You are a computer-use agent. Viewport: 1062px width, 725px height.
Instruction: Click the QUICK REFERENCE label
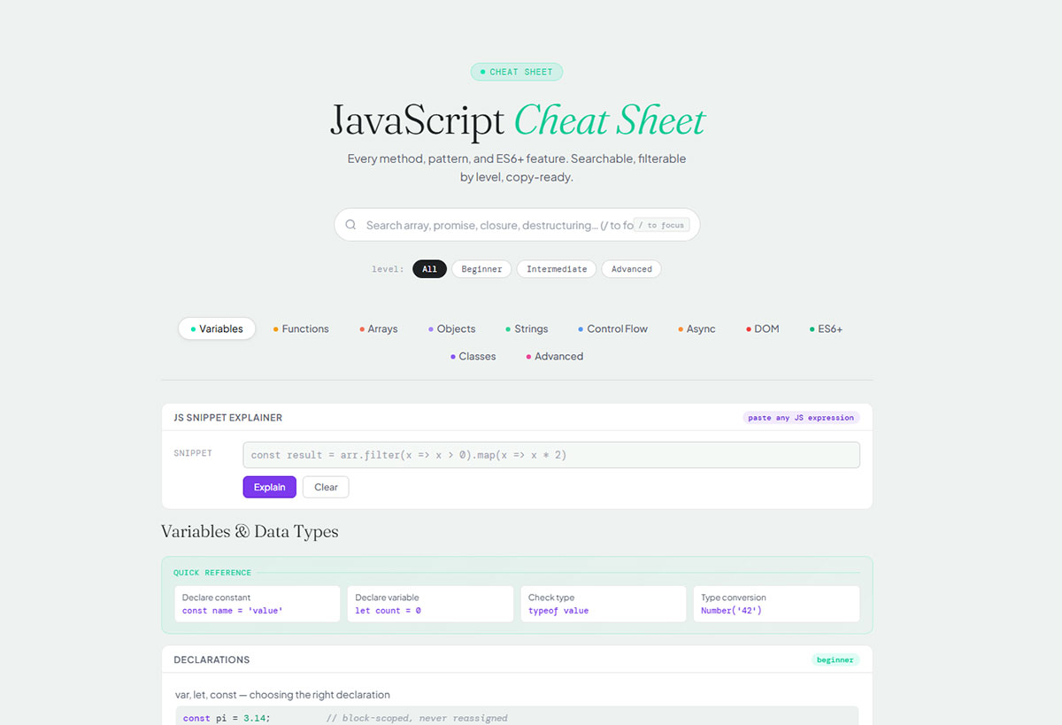(x=212, y=573)
